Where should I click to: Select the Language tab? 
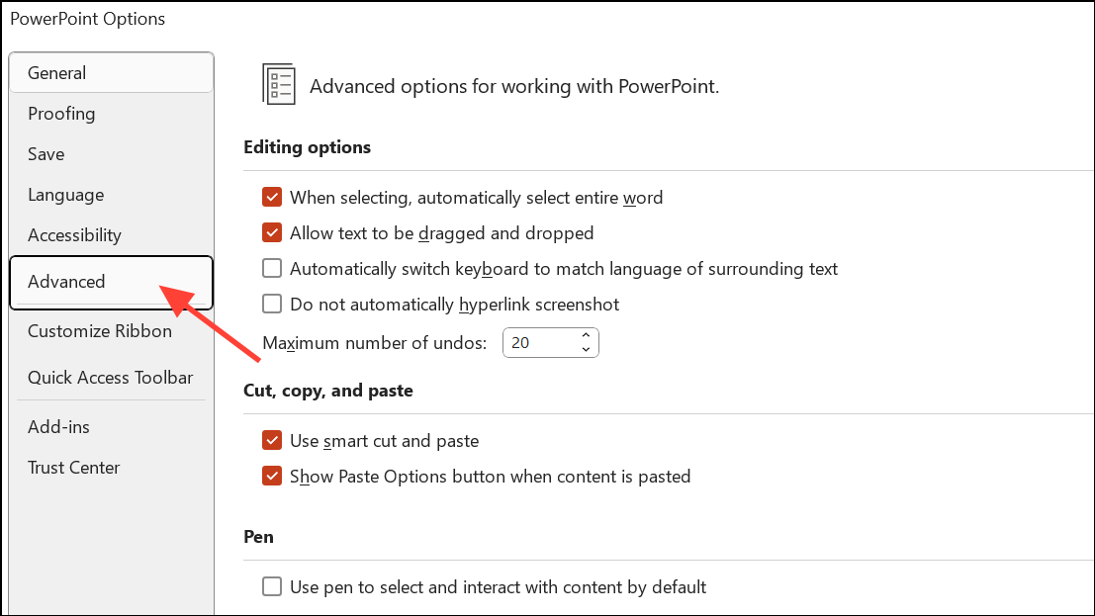click(65, 195)
